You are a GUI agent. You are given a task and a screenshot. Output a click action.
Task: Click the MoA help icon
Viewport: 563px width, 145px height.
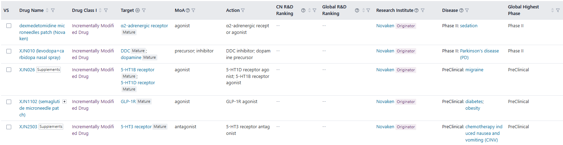[x=188, y=10]
